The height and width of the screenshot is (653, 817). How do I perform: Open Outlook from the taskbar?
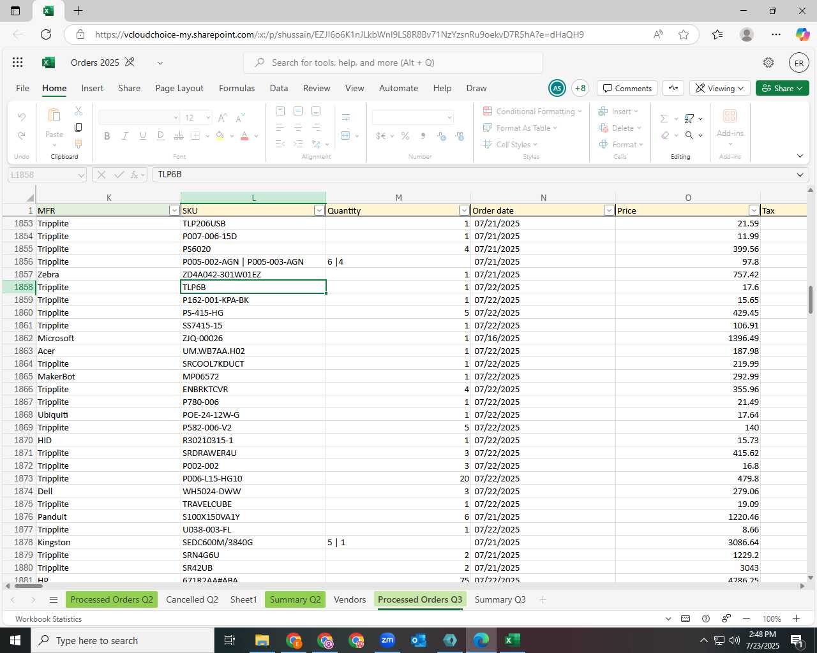tap(419, 640)
